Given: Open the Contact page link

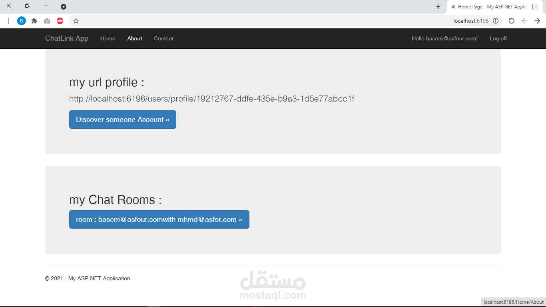Looking at the screenshot, I should tap(163, 38).
